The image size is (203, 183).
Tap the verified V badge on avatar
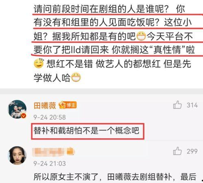24,116
